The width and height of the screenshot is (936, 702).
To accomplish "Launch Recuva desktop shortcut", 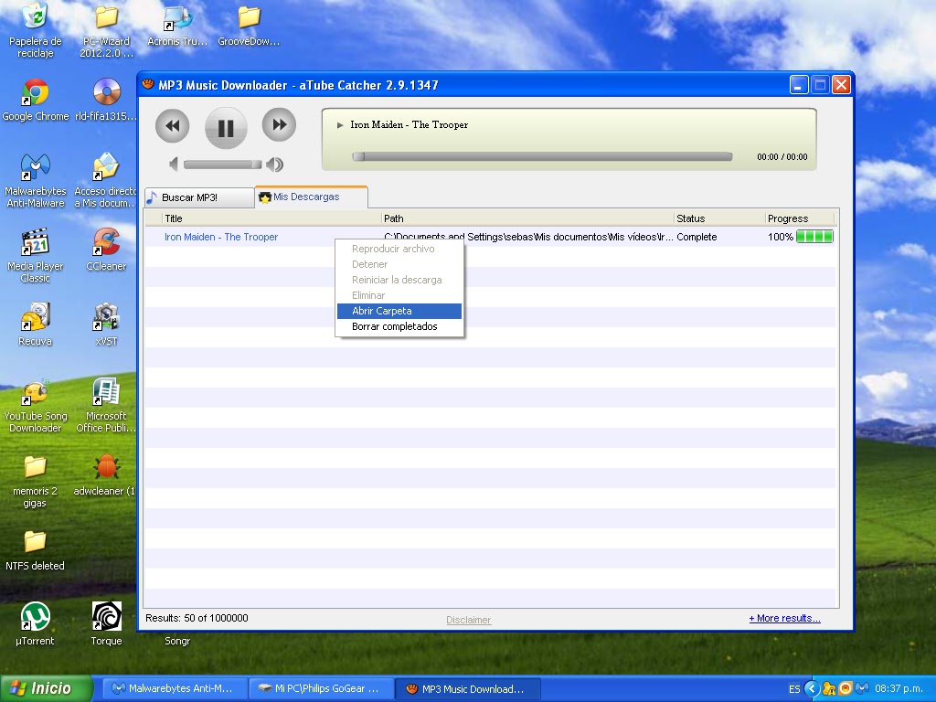I will coord(36,324).
